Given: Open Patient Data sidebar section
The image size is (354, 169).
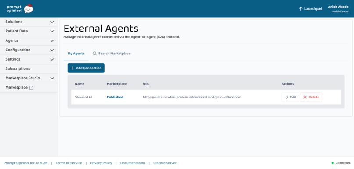Looking at the screenshot, I should (x=29, y=31).
